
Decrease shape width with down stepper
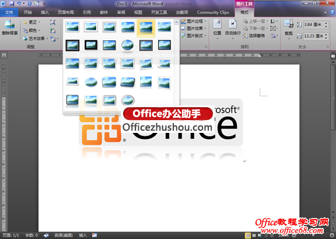[x=326, y=37]
